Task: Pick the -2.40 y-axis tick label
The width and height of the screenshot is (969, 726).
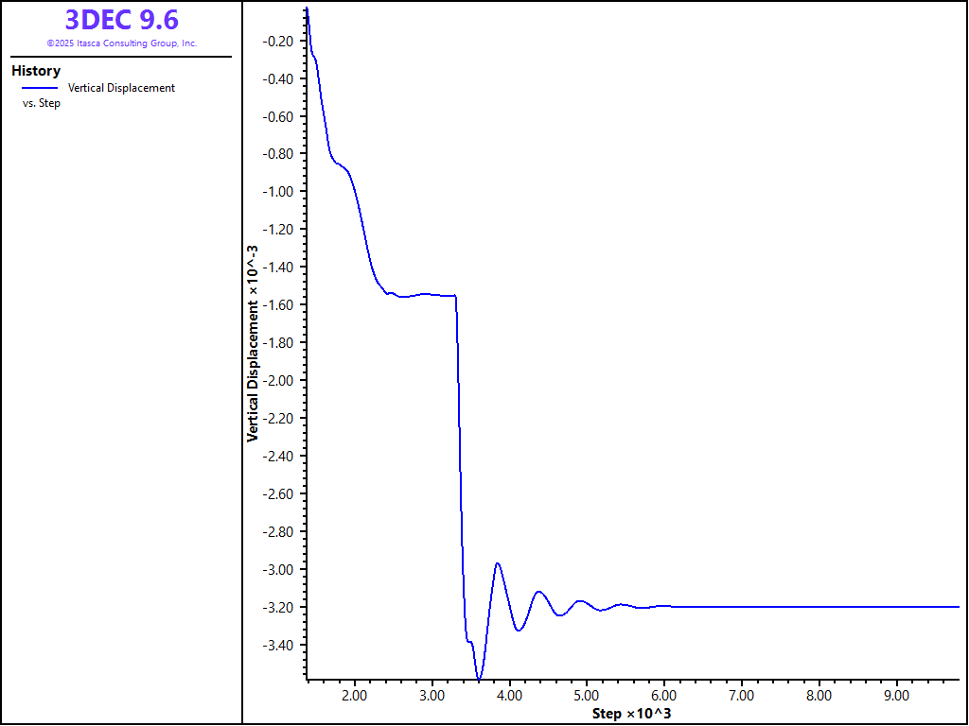Action: pyautogui.click(x=279, y=457)
